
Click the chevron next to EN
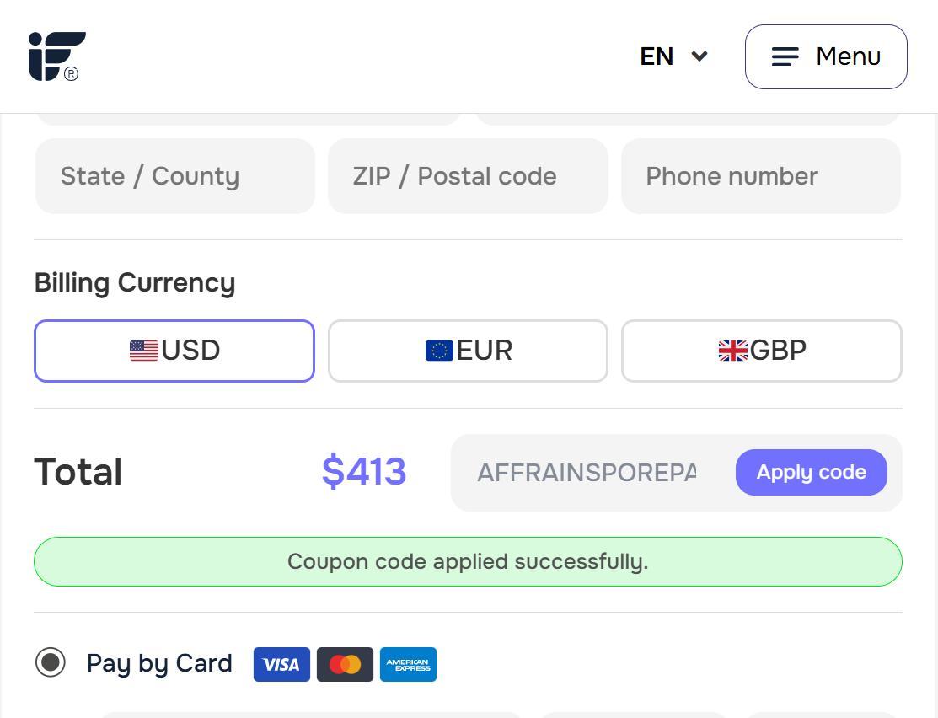tap(699, 56)
